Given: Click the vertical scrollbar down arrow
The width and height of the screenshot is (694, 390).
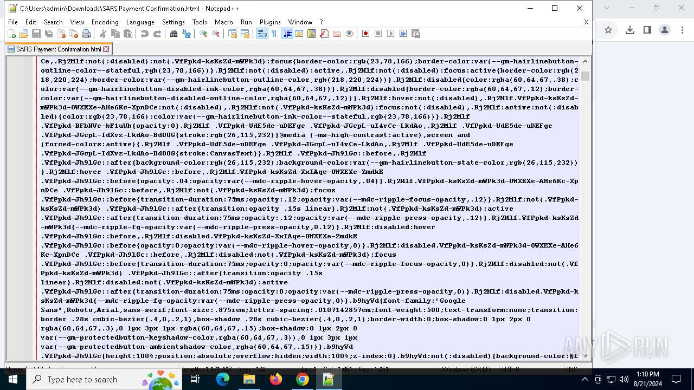Looking at the screenshot, I should [585, 356].
